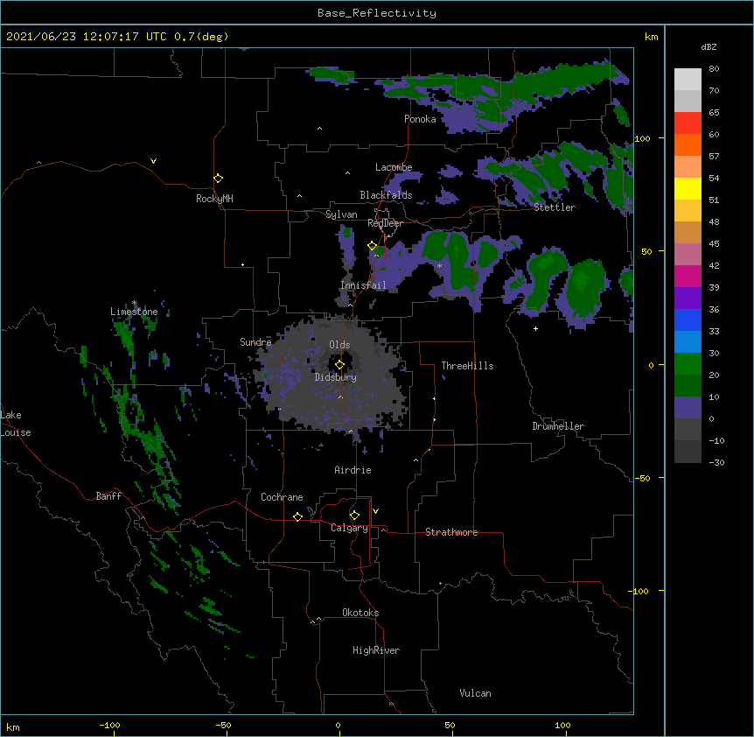Click the Lacombe city label

click(x=394, y=167)
